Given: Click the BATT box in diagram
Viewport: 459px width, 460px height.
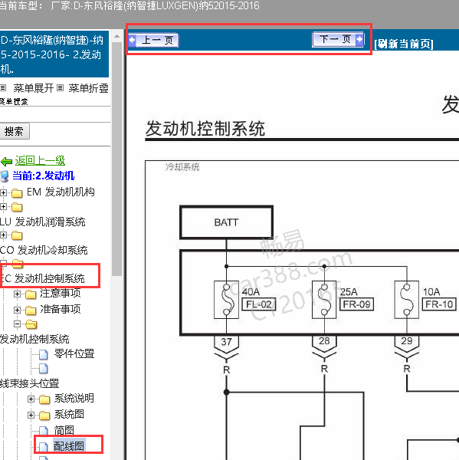Looking at the screenshot, I should [226, 222].
